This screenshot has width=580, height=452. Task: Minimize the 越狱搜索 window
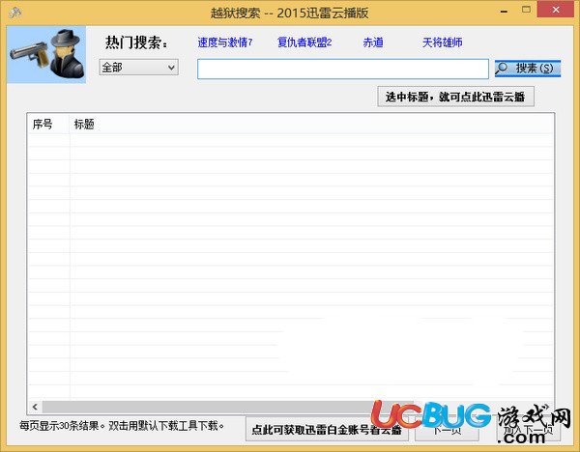point(504,11)
